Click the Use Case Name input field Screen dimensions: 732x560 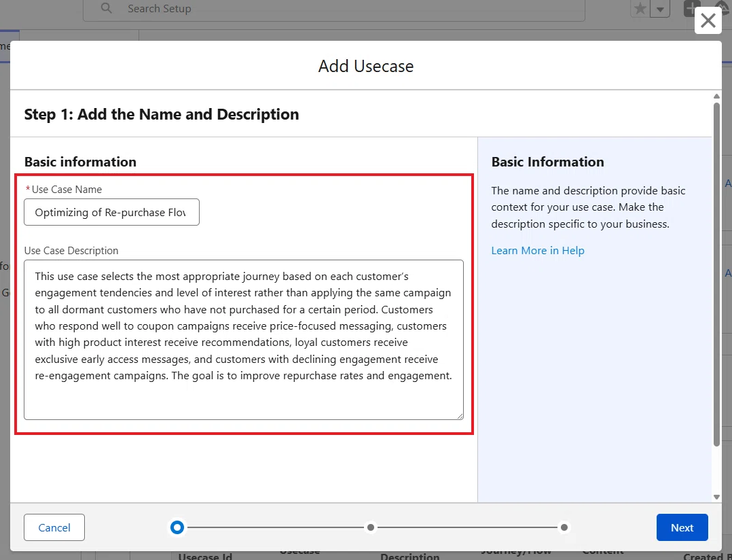click(111, 212)
